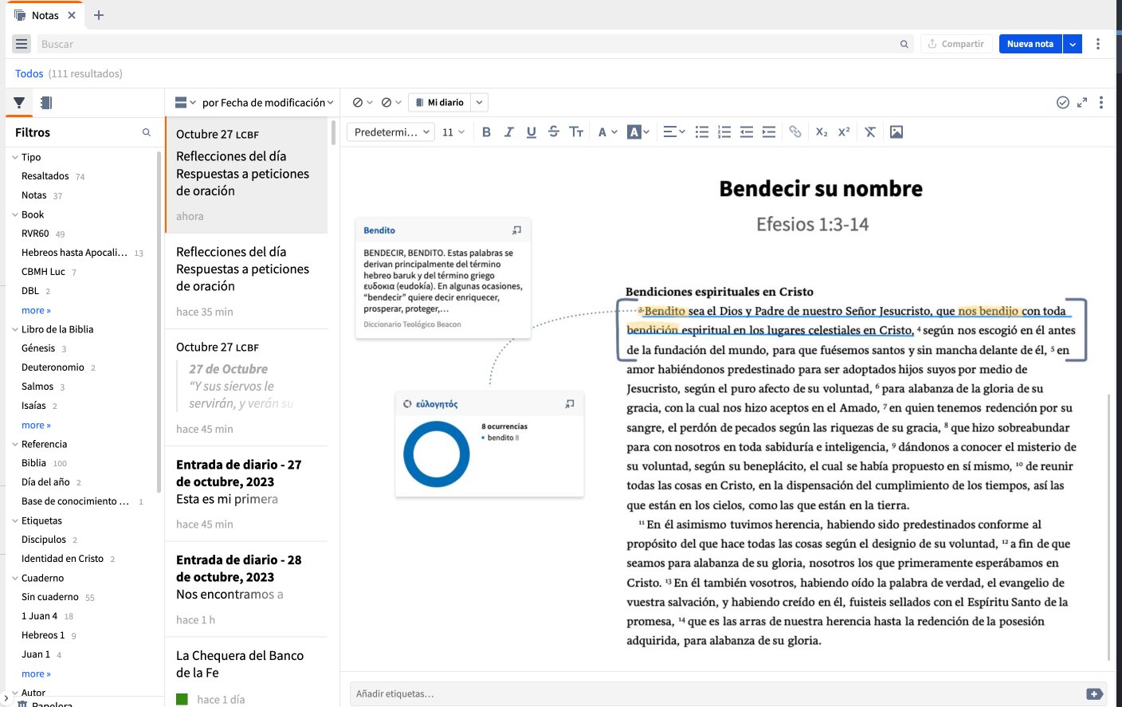Open the text alignment dropdown
Screen dimensions: 1122x707
(673, 132)
